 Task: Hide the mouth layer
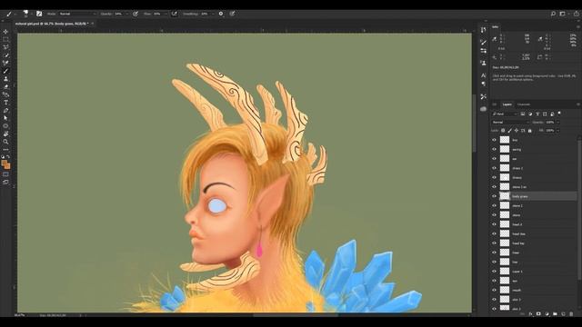(x=494, y=290)
